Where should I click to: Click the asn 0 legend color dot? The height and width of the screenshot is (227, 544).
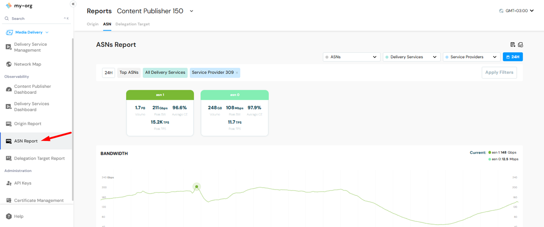489,159
